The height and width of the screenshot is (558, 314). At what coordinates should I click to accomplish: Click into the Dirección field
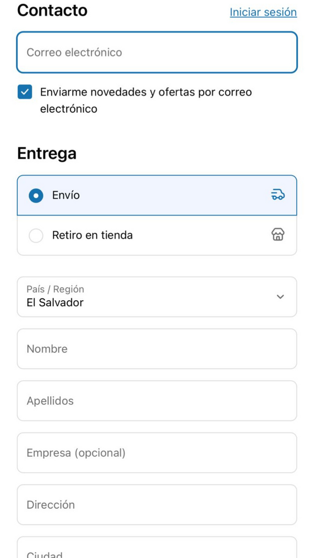156,505
